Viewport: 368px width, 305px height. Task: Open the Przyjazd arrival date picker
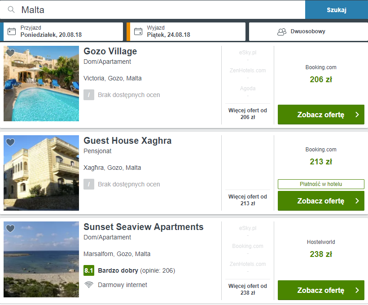tap(63, 31)
